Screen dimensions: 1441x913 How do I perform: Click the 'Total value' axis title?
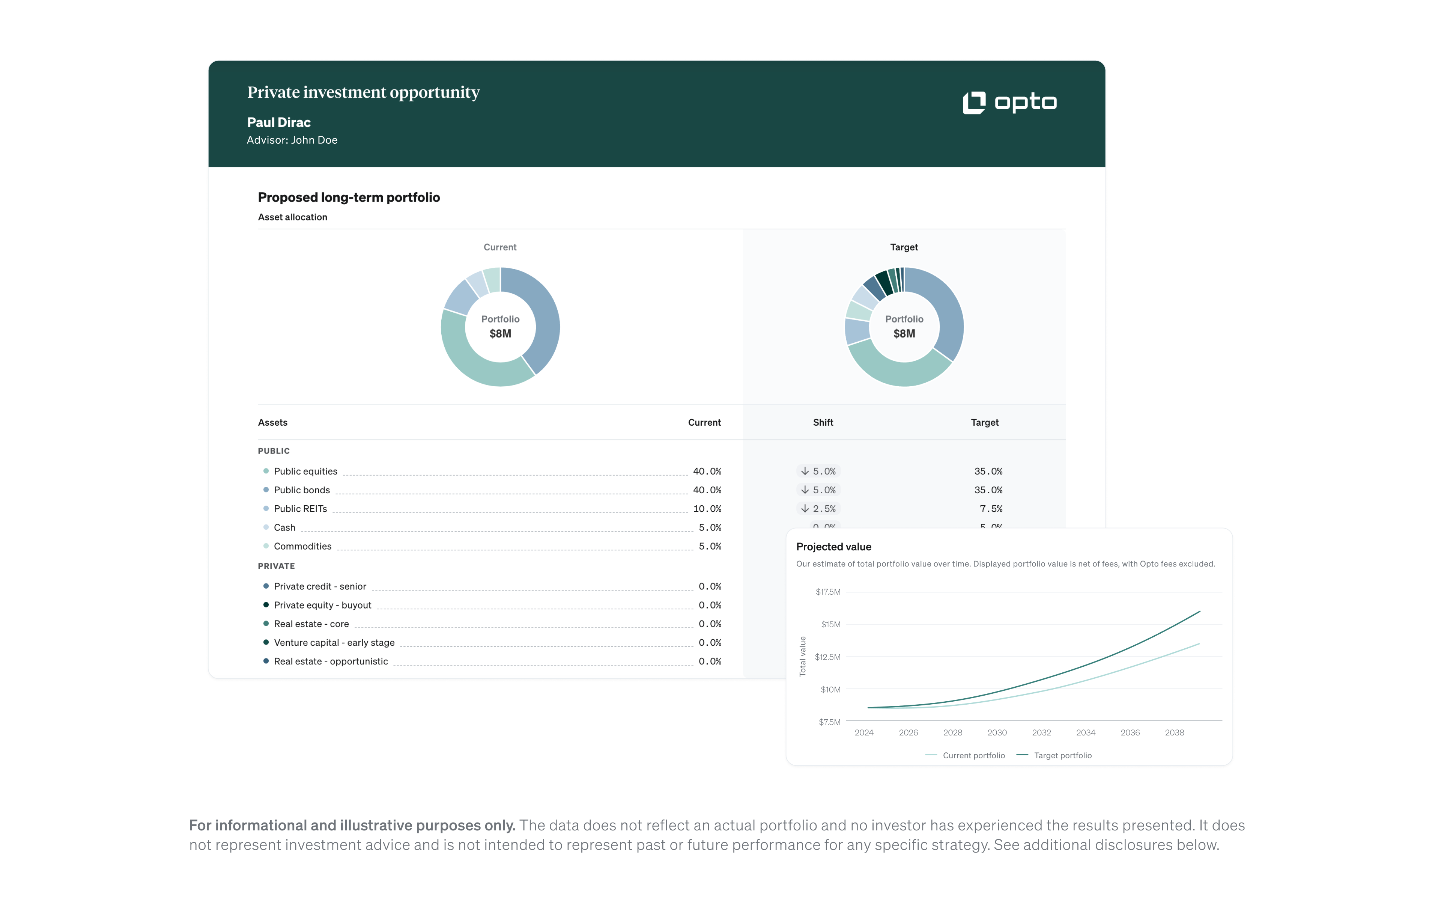pos(803,656)
